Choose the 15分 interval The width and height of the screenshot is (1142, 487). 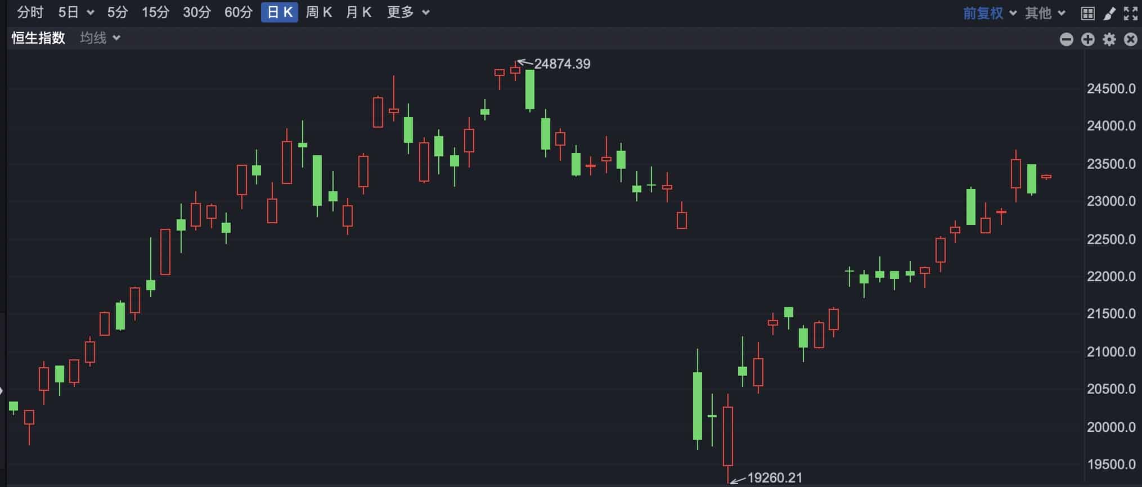155,12
